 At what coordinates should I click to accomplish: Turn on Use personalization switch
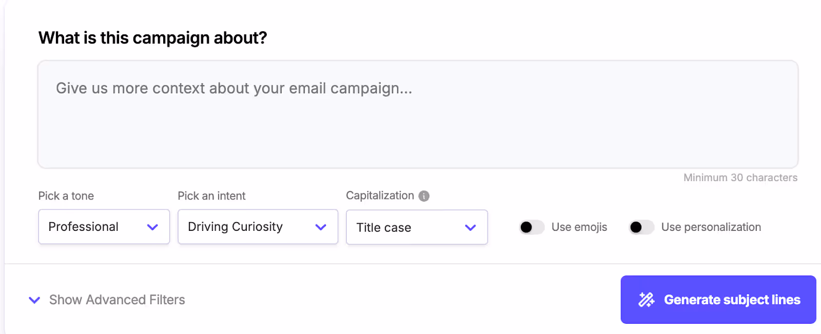click(641, 227)
